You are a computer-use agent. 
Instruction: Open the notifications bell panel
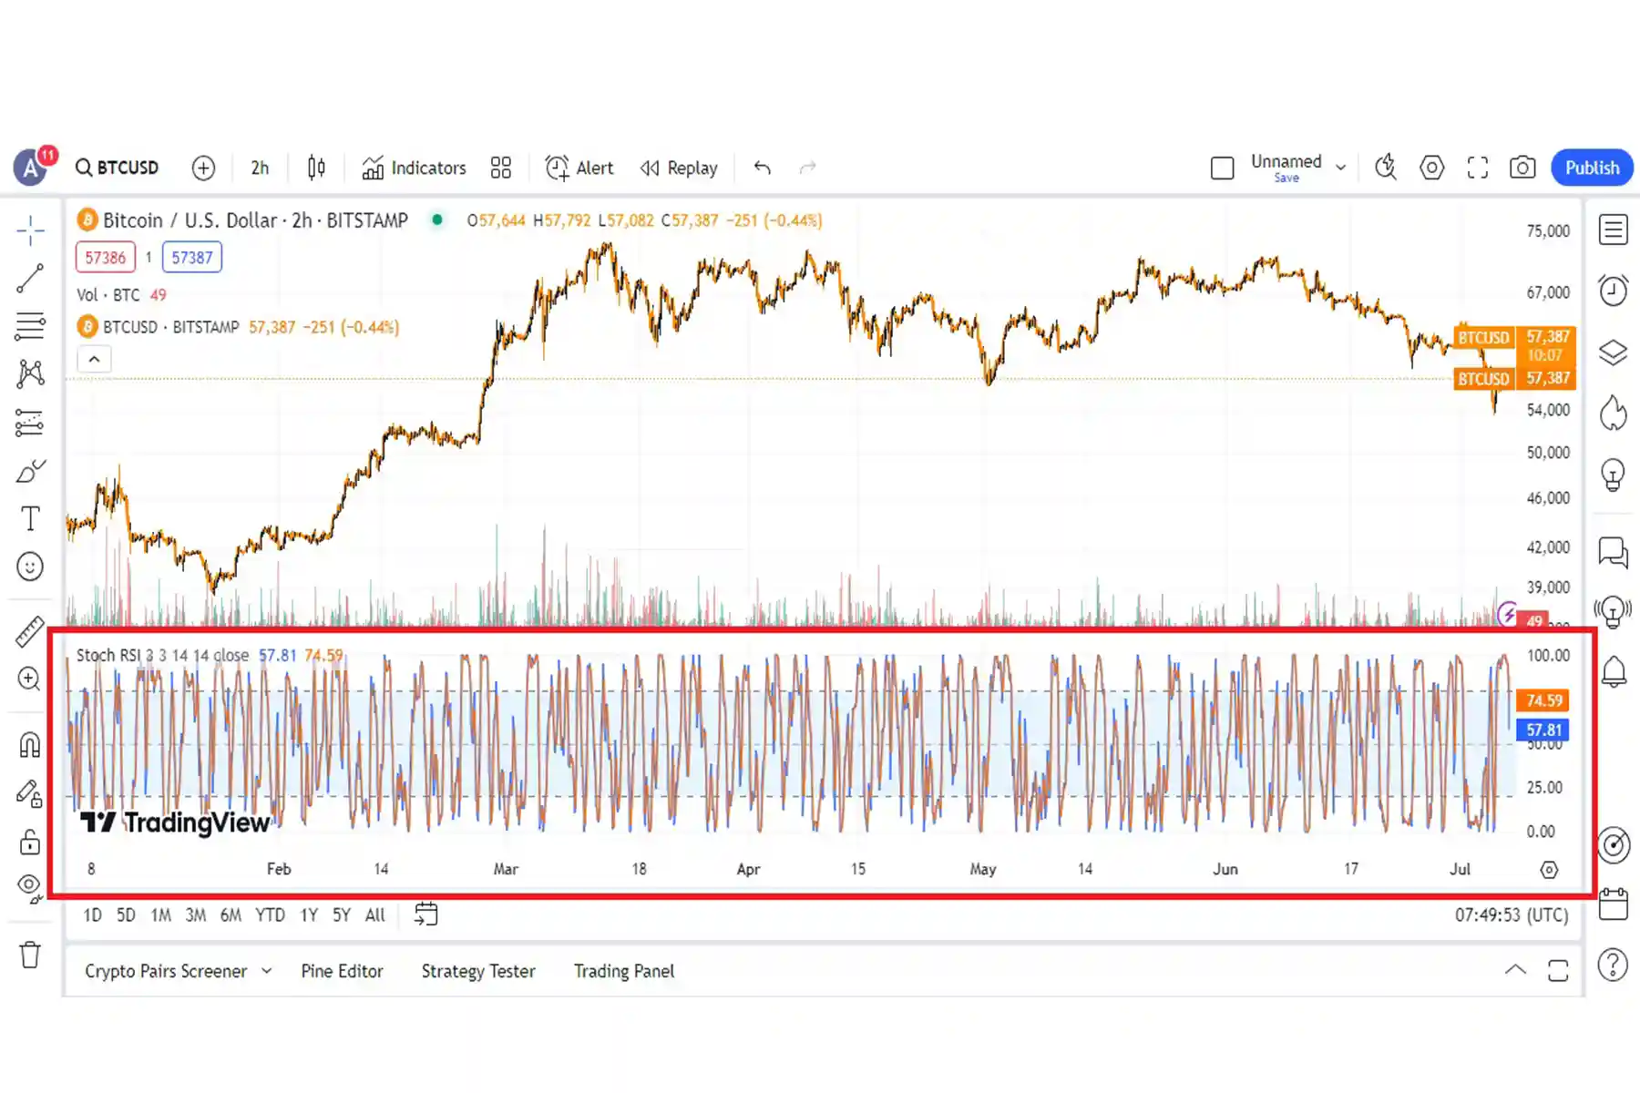pyautogui.click(x=1614, y=672)
